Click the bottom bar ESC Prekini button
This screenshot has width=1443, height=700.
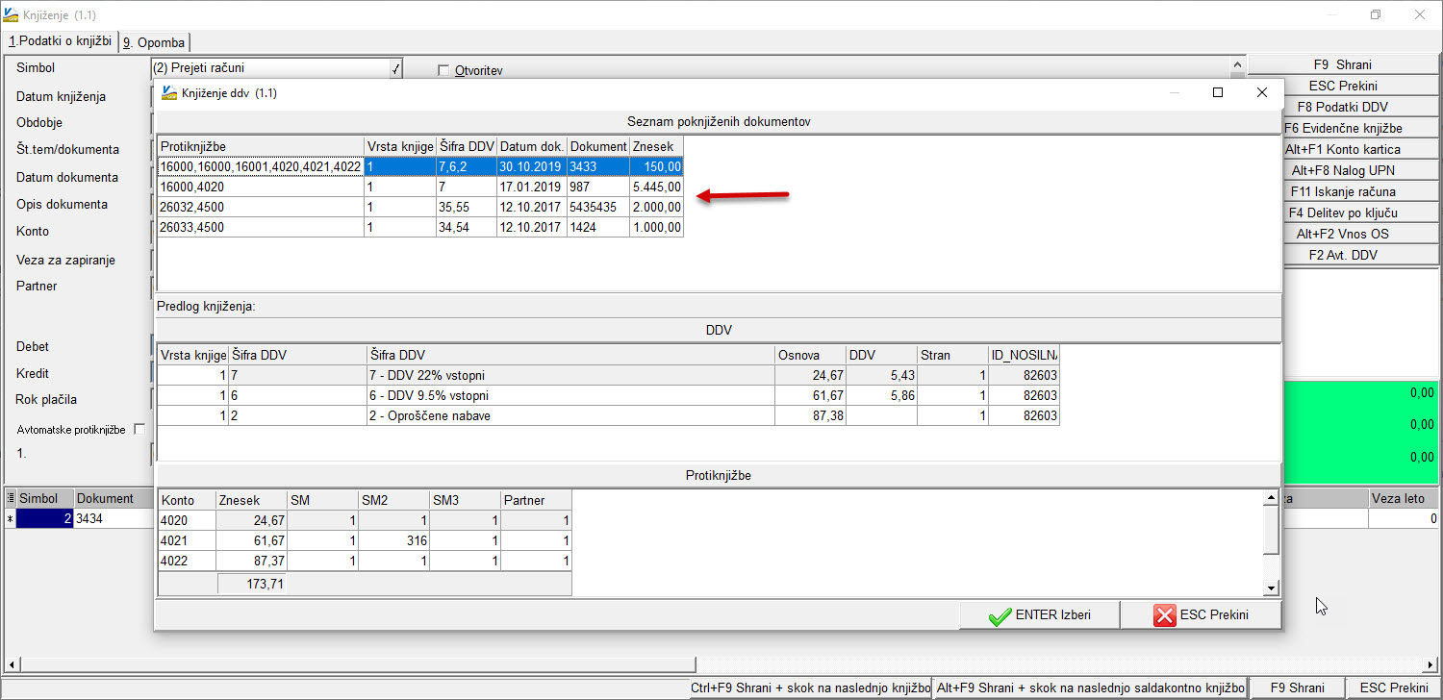point(1394,688)
